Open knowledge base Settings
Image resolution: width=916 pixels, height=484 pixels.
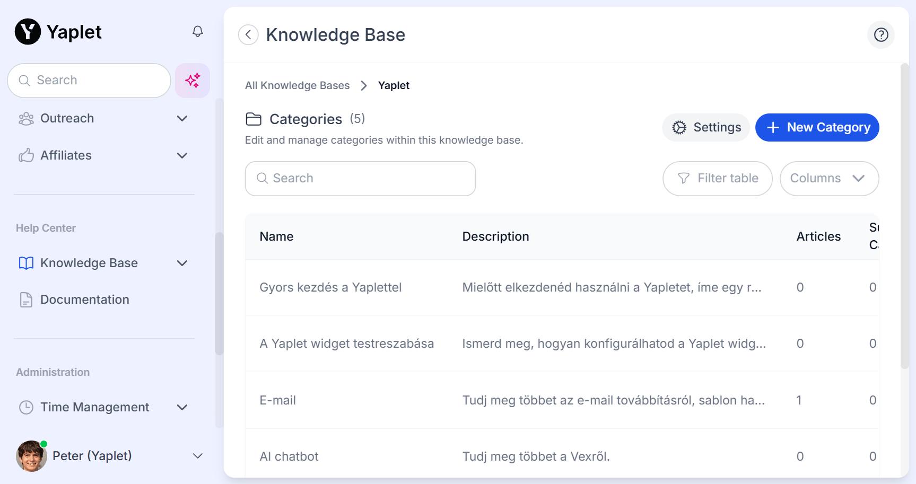coord(705,128)
